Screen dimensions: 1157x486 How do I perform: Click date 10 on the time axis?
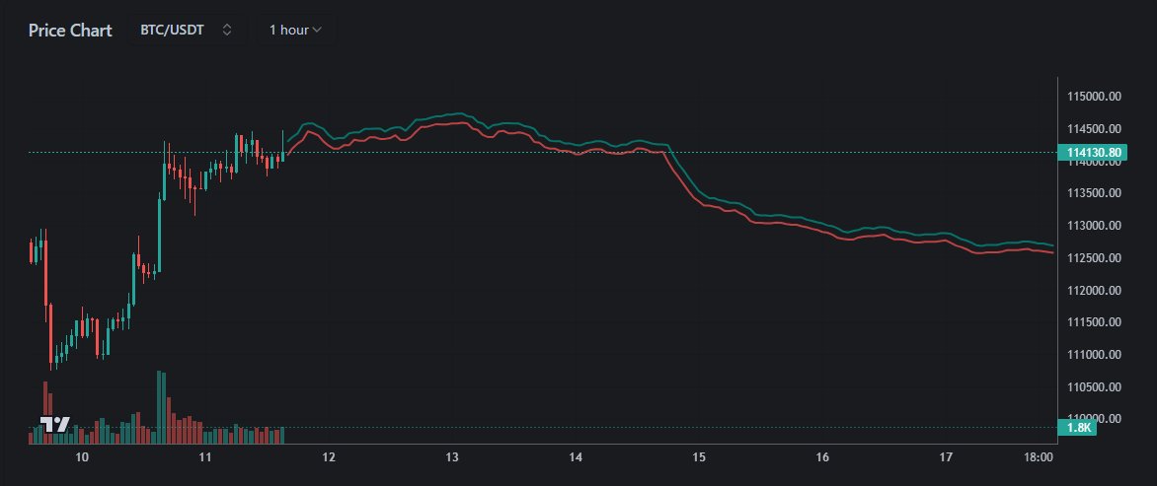[82, 457]
